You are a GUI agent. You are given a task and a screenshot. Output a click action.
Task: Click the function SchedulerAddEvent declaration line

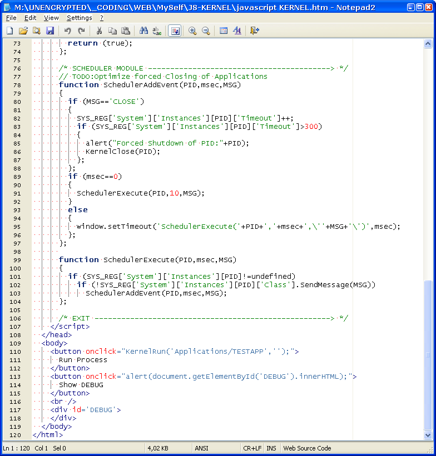(150, 85)
